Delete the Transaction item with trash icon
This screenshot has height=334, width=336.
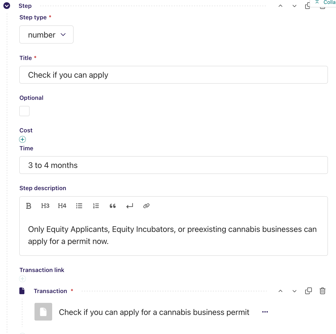[323, 291]
